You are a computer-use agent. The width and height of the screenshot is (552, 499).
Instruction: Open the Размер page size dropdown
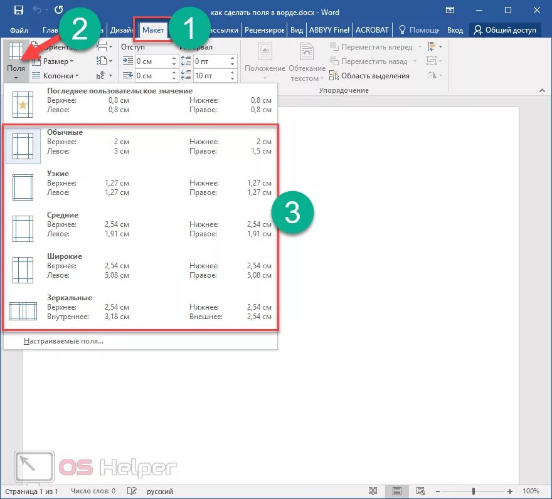click(53, 61)
